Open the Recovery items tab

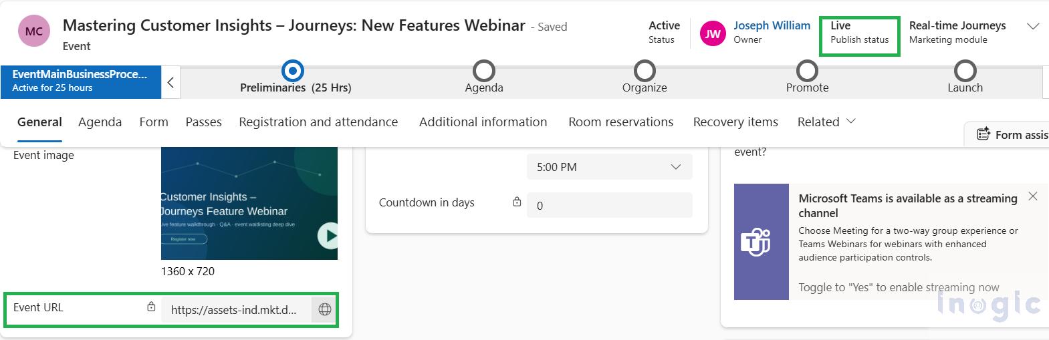pyautogui.click(x=735, y=122)
